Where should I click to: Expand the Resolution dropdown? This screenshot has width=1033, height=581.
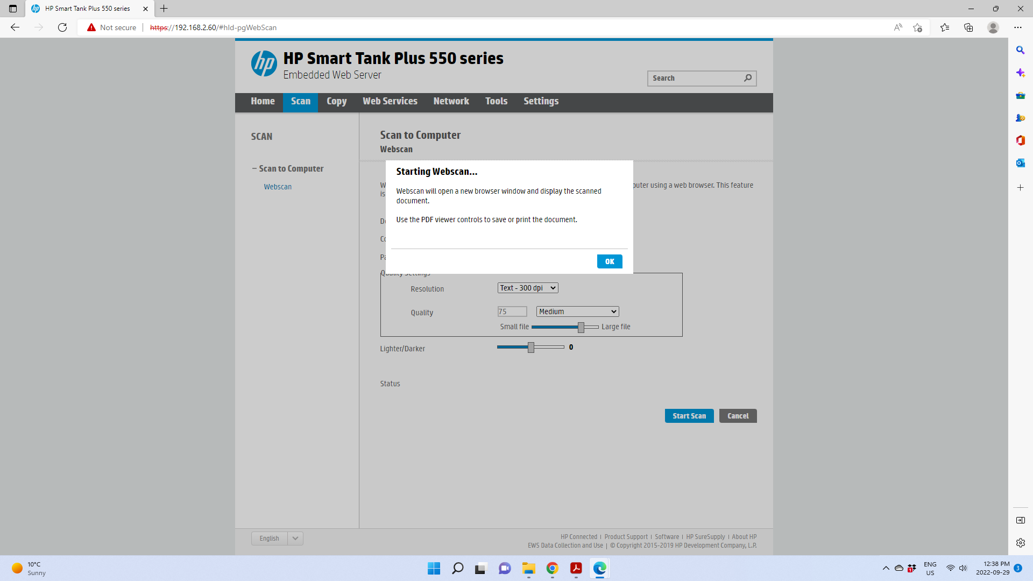(x=527, y=288)
